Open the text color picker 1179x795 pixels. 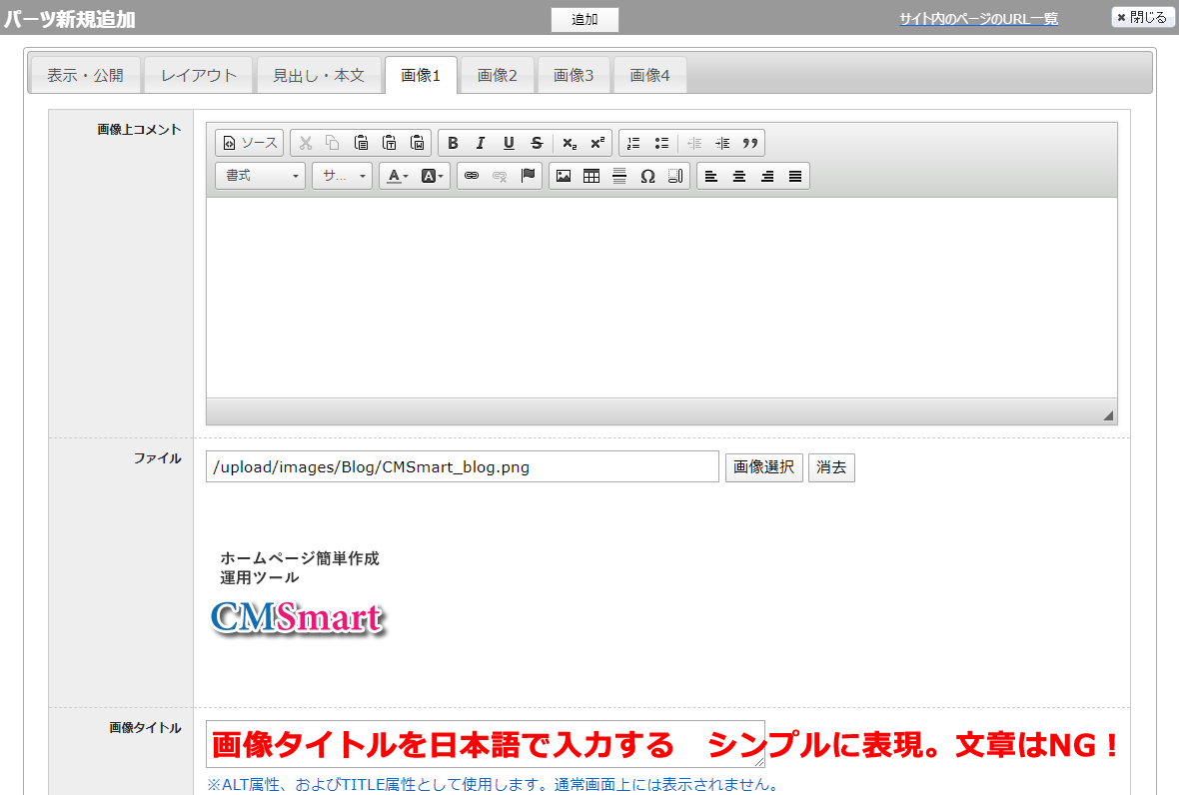coord(398,176)
